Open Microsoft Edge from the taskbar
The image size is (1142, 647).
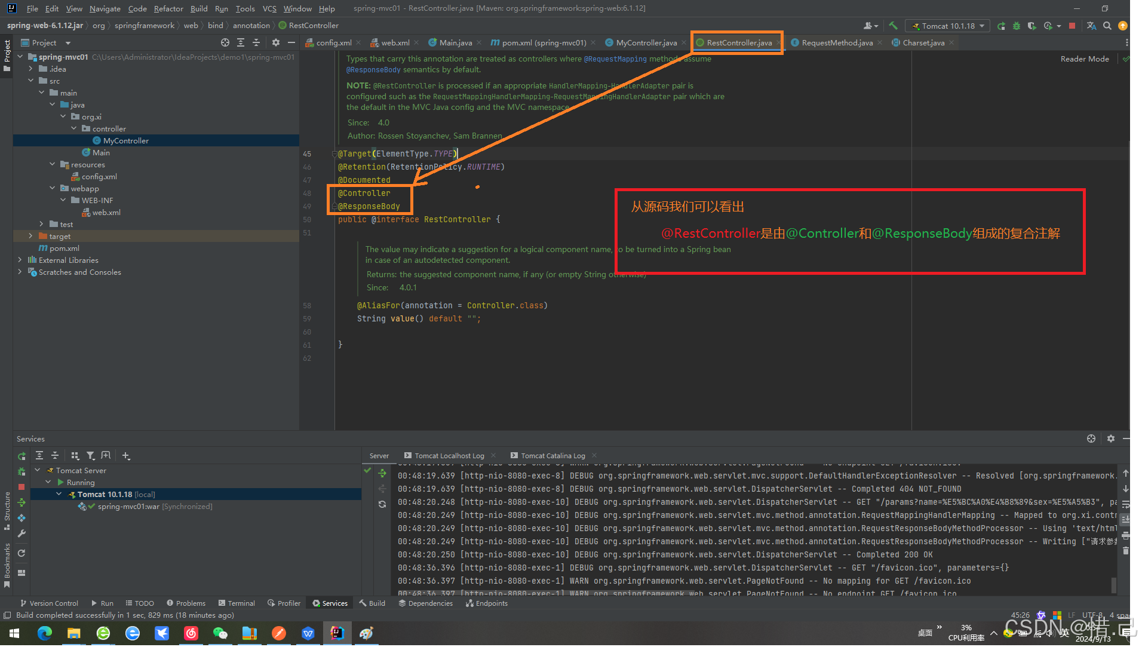click(45, 634)
